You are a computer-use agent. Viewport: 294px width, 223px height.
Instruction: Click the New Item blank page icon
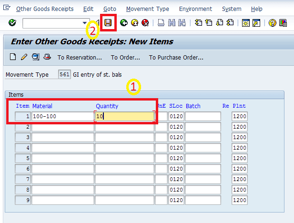tap(13, 57)
